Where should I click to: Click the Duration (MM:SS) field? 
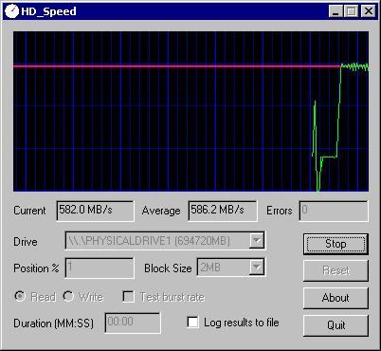[x=133, y=323]
